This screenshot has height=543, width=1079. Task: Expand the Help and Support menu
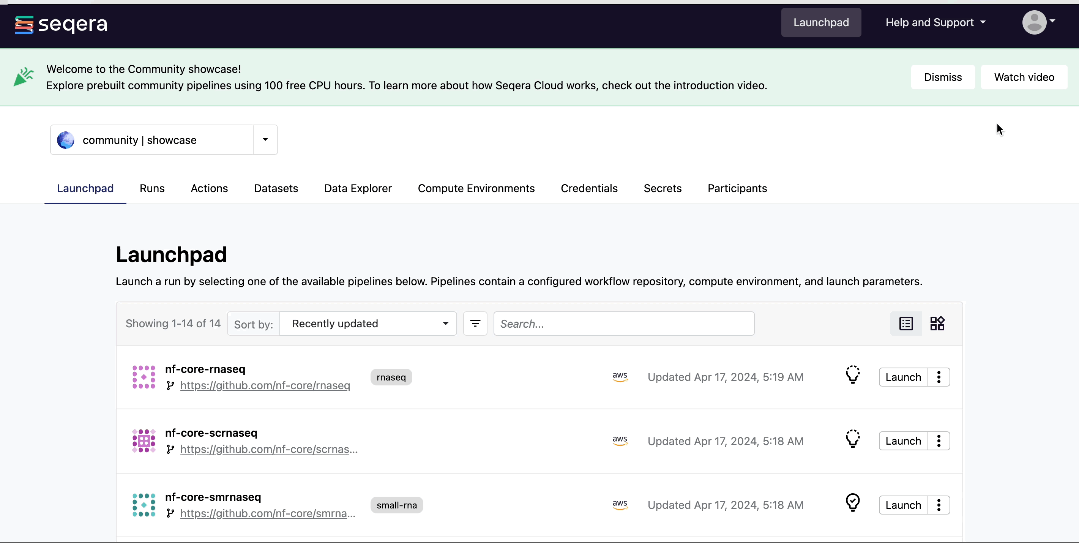935,23
